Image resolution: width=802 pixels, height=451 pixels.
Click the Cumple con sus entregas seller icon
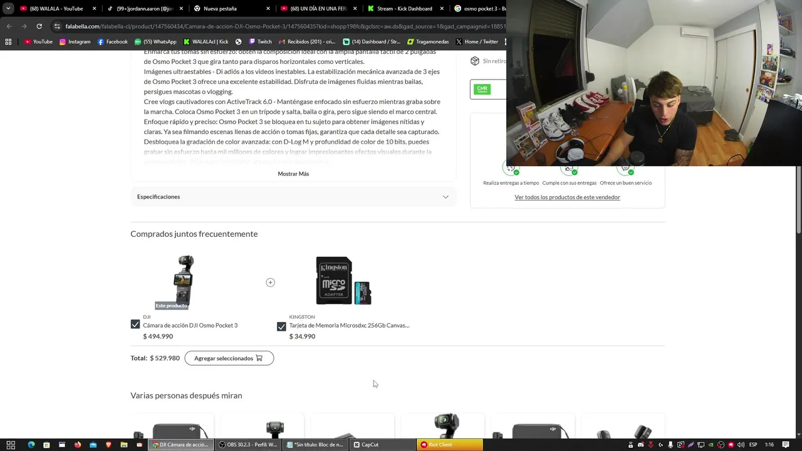(569, 169)
